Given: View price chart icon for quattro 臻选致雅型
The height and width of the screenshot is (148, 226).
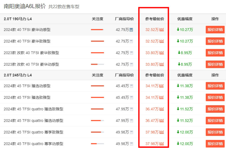Looking at the screenshot, I should tap(162, 109).
